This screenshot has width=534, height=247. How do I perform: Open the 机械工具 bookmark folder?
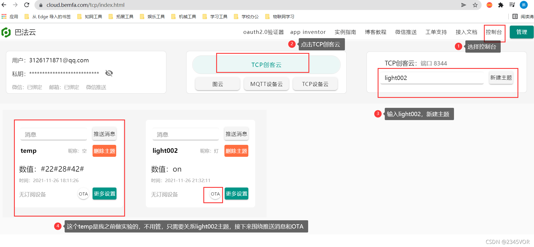pos(184,17)
